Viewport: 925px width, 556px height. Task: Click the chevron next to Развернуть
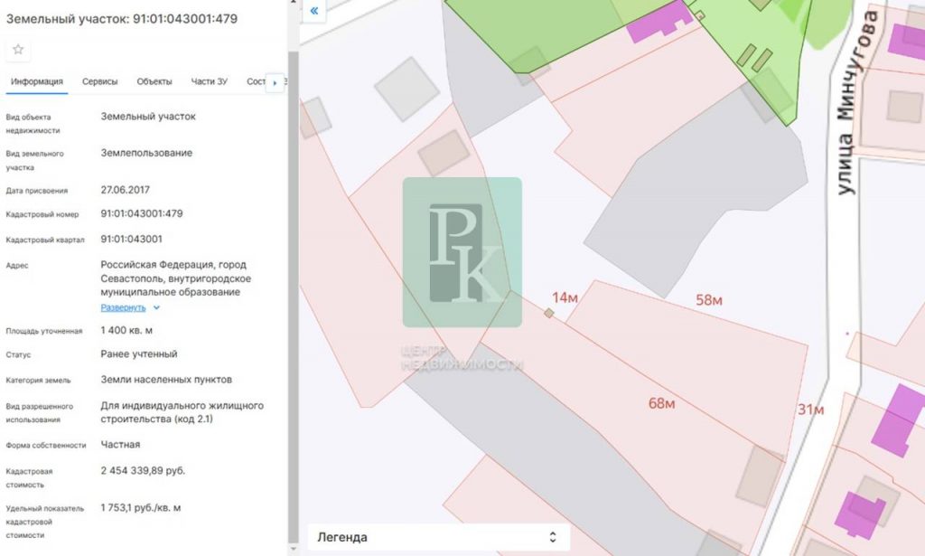[156, 307]
